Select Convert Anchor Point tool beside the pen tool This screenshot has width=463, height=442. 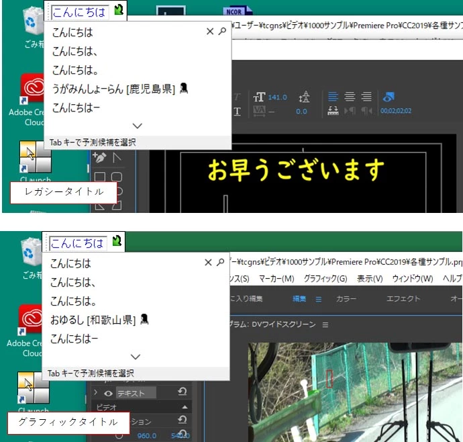click(x=117, y=158)
